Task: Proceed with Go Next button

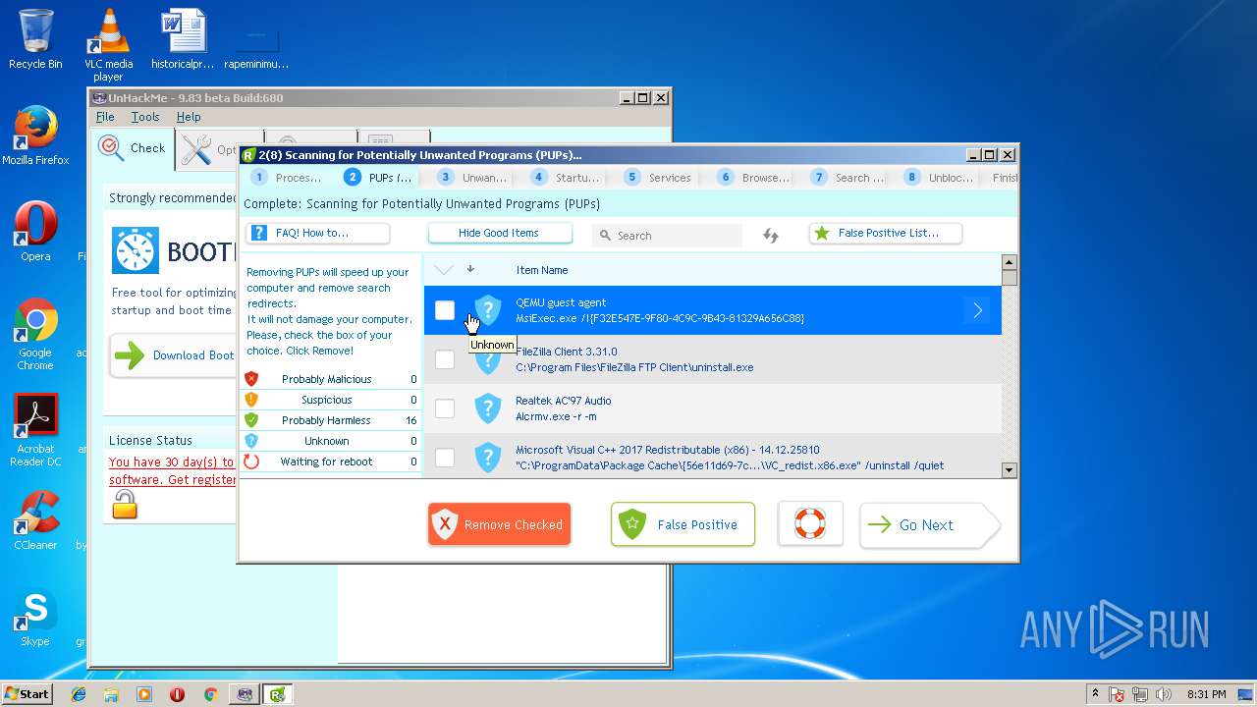Action: pos(928,525)
